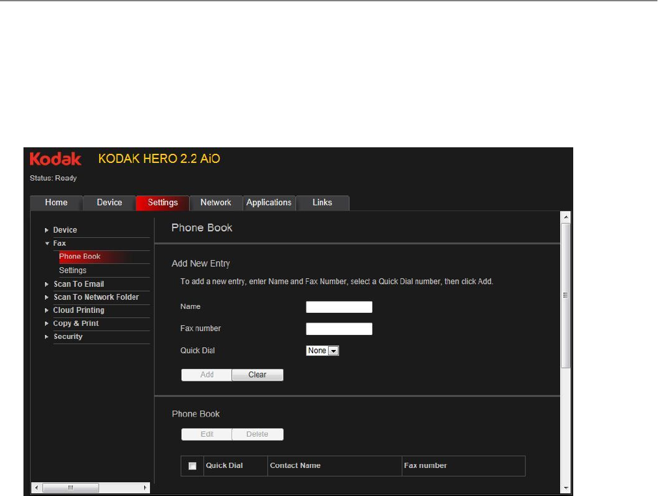The image size is (658, 496).
Task: Expand the Security arrow
Action: pyautogui.click(x=46, y=337)
